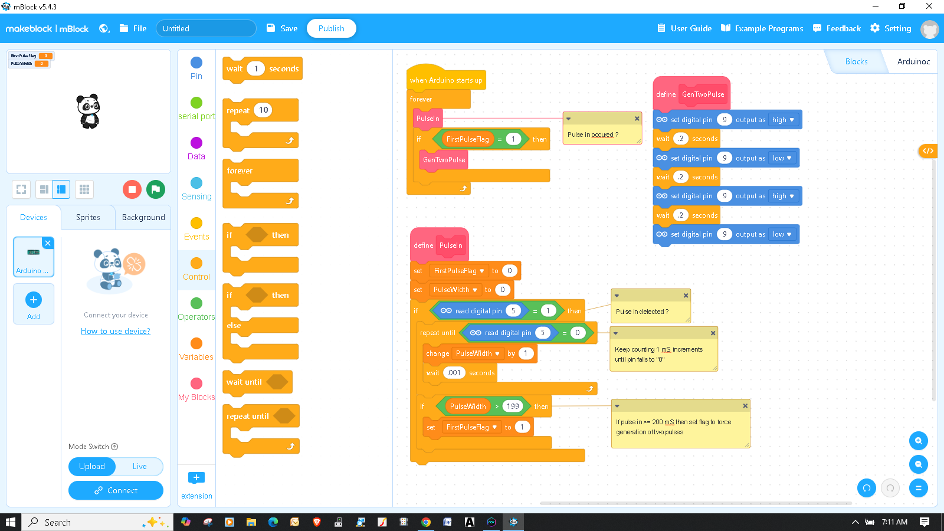Open FirstPulseFlag dropdown in set to 0
This screenshot has width=944, height=531.
[x=458, y=271]
